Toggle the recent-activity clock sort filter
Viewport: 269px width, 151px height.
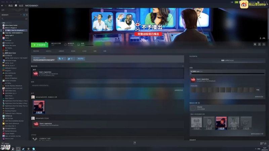pyautogui.click(x=24, y=15)
